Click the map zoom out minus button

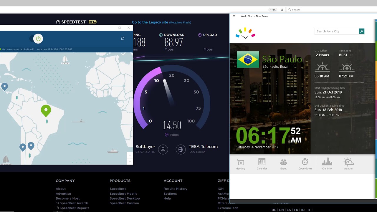[x=130, y=162]
